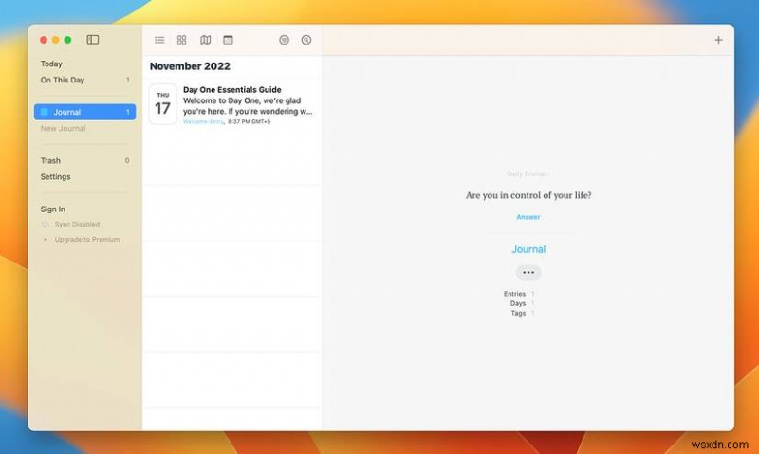Click the November 2022 header
759x454 pixels.
[x=190, y=66]
